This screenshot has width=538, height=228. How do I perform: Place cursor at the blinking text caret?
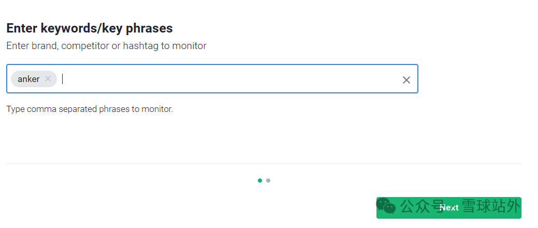(63, 79)
